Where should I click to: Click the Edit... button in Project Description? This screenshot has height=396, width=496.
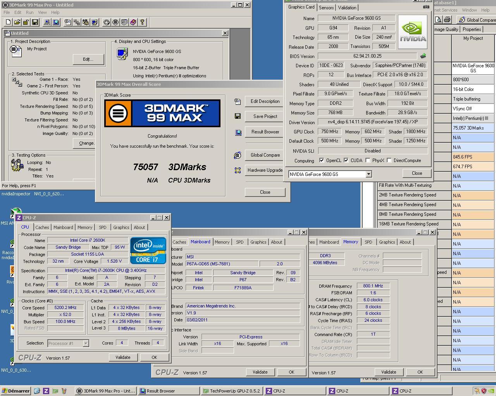(x=88, y=59)
